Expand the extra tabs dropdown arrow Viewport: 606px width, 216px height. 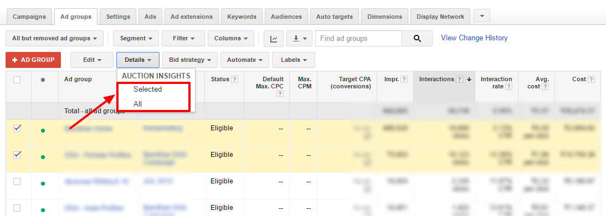[x=481, y=16]
